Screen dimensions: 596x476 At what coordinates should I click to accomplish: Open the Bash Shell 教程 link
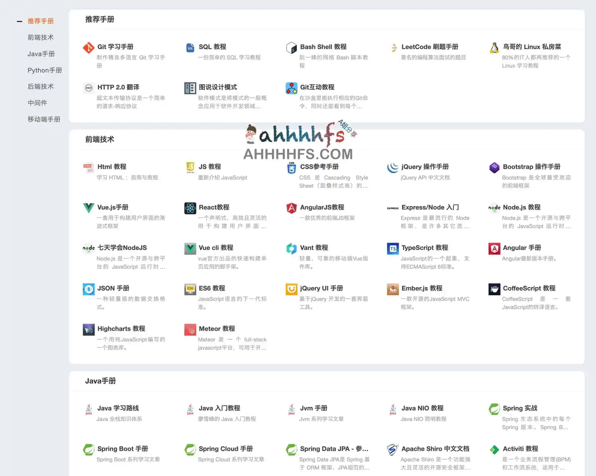323,47
